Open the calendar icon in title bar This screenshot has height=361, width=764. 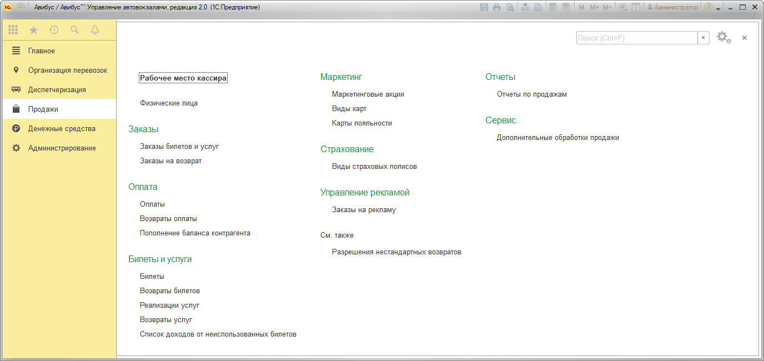click(x=566, y=7)
